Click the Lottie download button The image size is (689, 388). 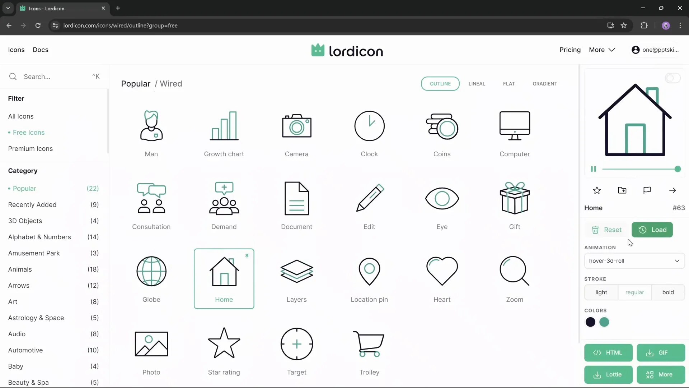(x=608, y=374)
